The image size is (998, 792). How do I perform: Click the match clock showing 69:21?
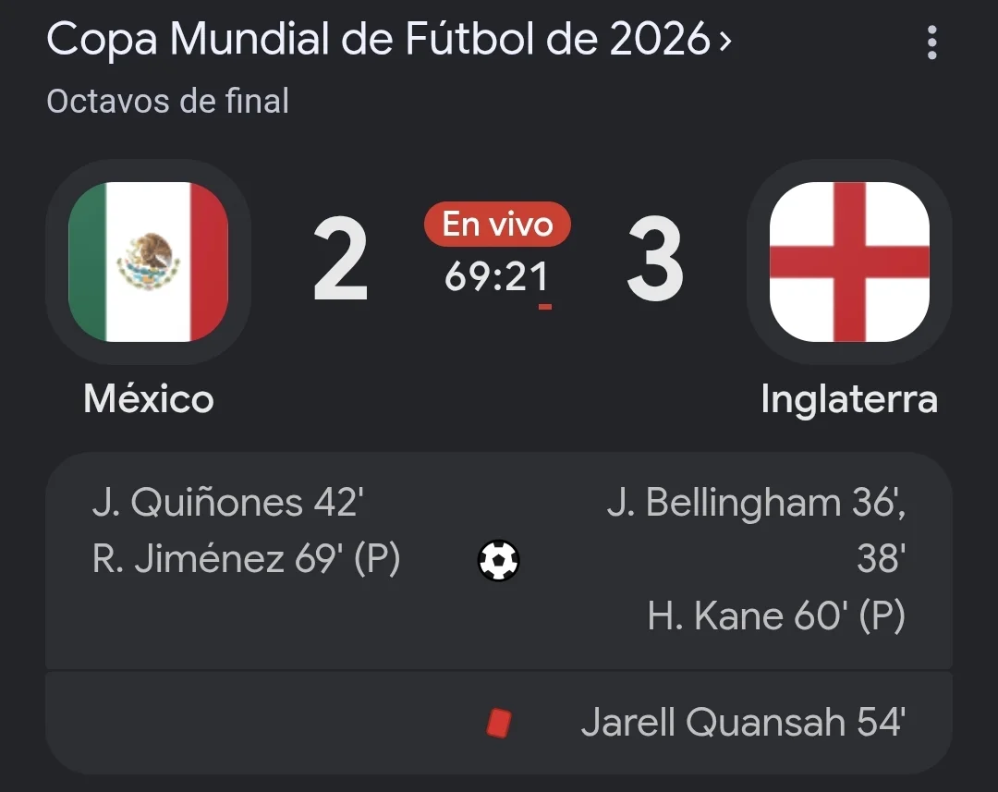496,276
